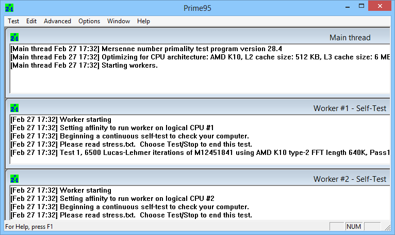Open the Test menu
Screen dimensions: 395x235
click(13, 21)
